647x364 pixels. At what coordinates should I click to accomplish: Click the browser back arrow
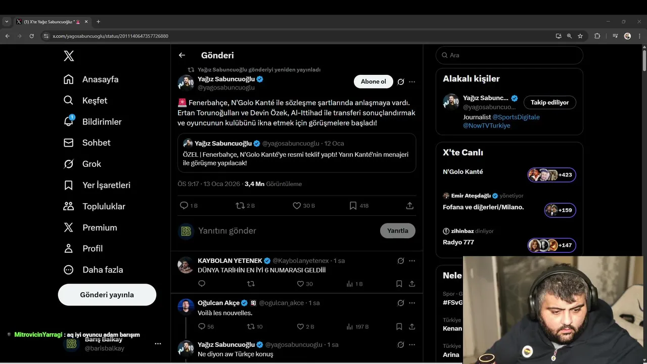click(x=7, y=36)
